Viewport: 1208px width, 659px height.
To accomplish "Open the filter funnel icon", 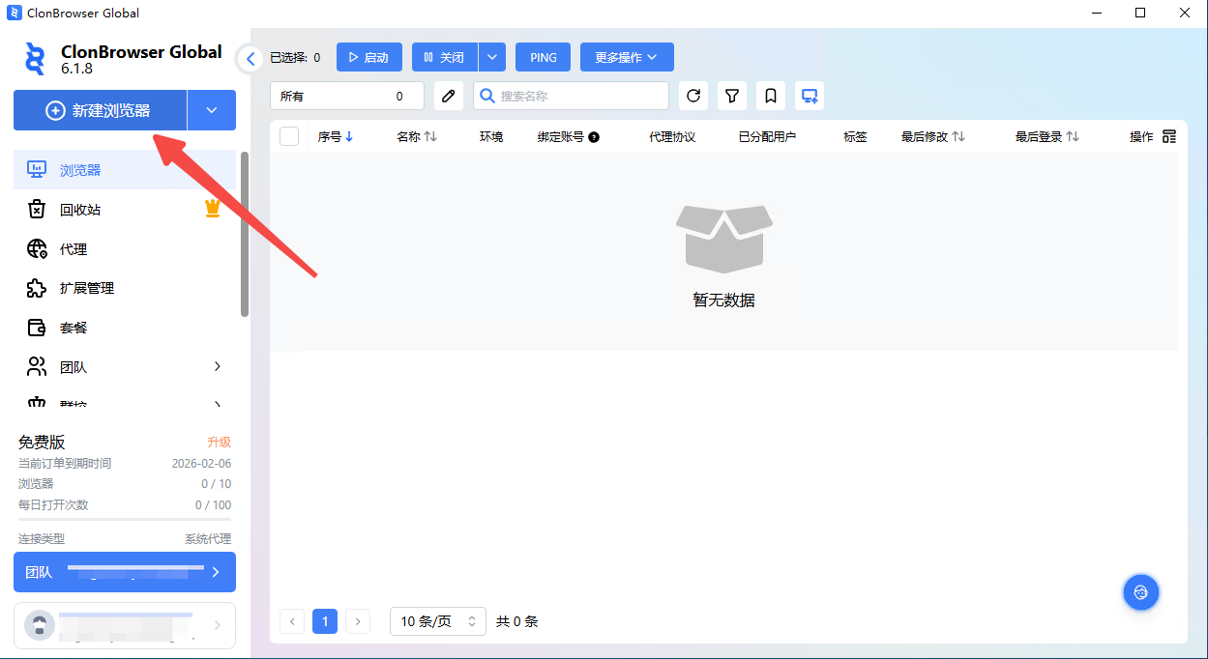I will coord(732,96).
